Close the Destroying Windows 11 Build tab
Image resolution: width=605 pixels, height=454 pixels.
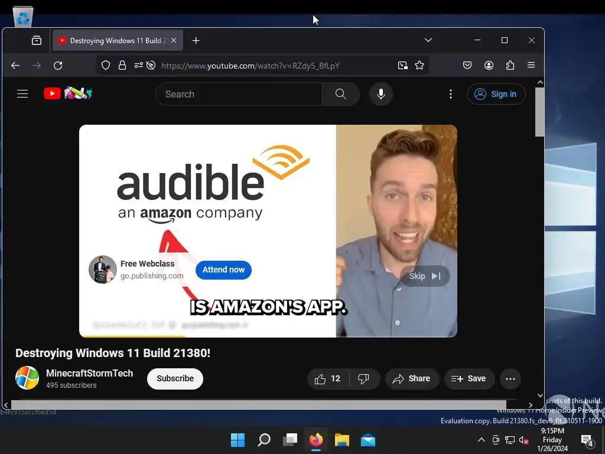pos(174,40)
